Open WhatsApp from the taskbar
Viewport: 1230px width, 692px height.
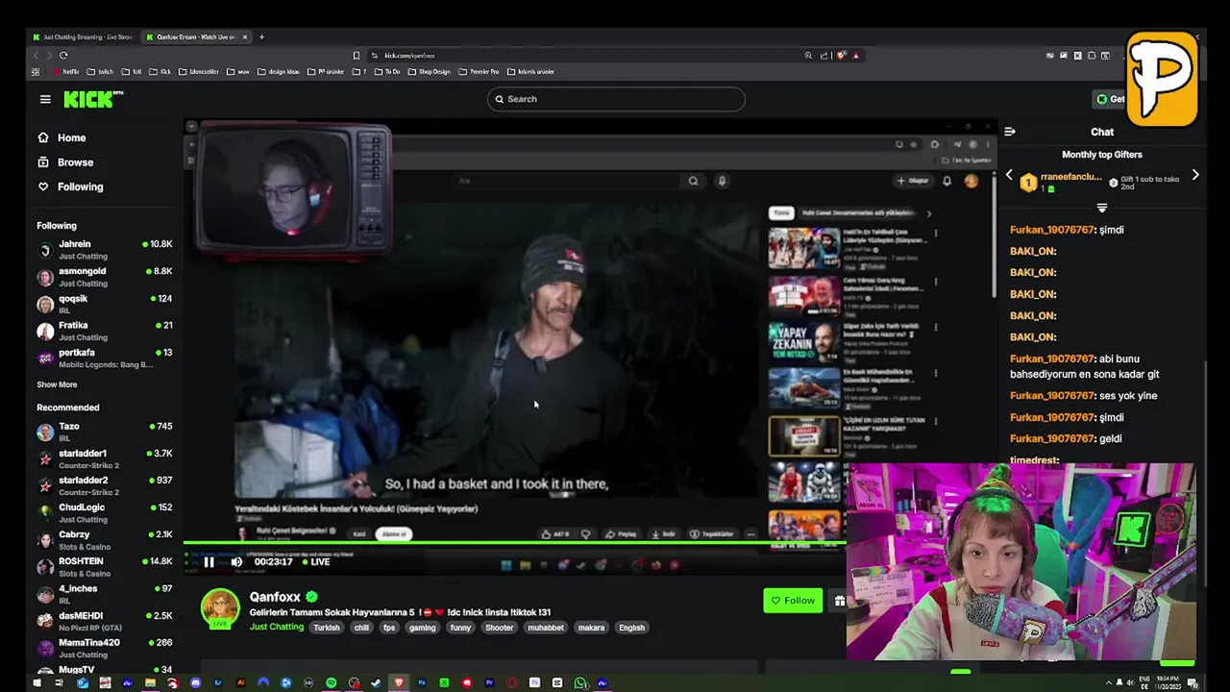(x=579, y=682)
